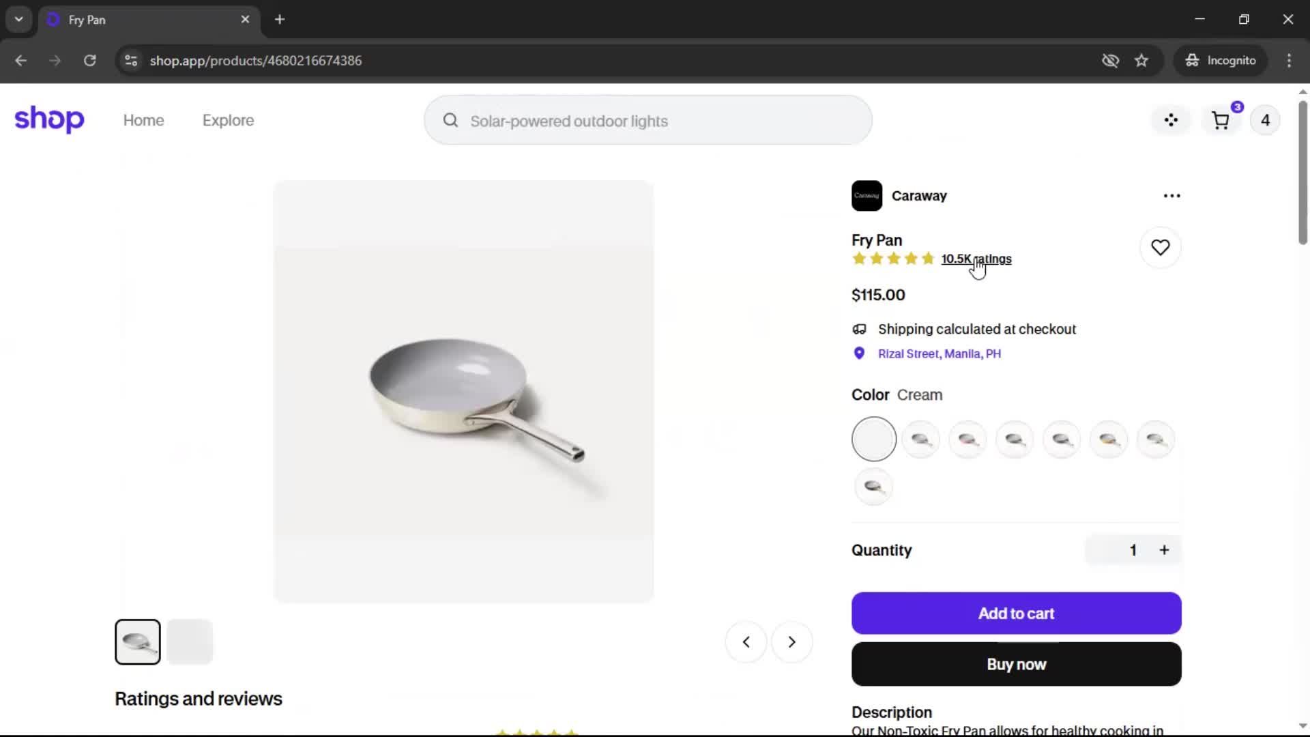Open the 10.5K ratings link
The height and width of the screenshot is (737, 1310).
pyautogui.click(x=976, y=259)
